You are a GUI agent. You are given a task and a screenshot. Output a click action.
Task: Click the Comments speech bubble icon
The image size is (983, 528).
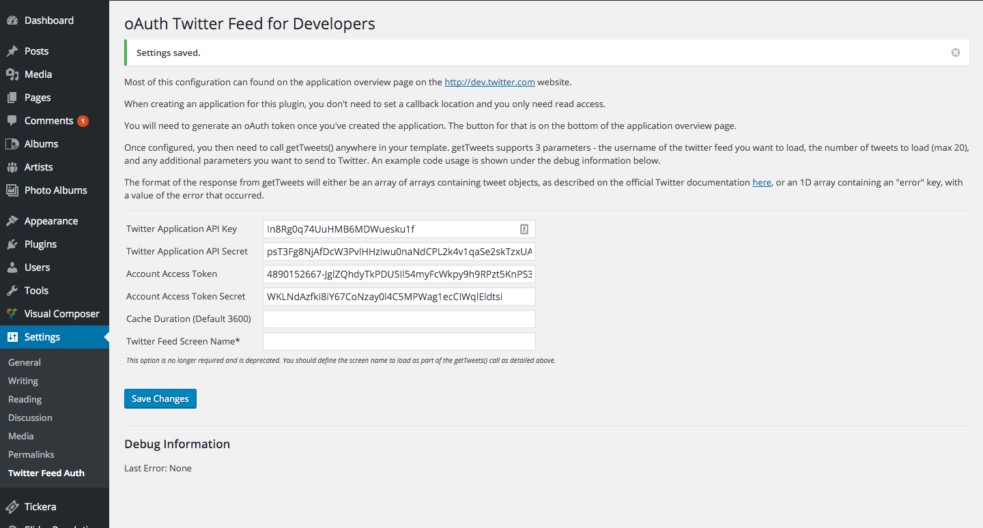[12, 121]
